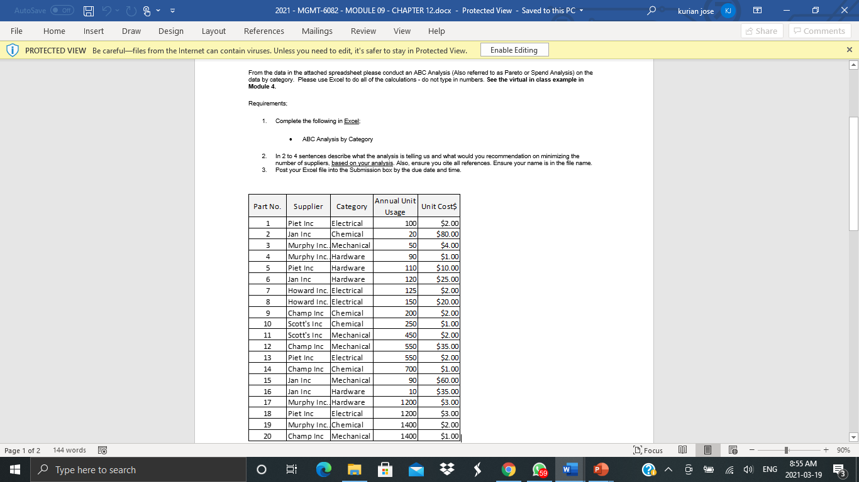Screen dimensions: 859x482
Task: Toggle the AutoSave switch
Action: pos(62,11)
